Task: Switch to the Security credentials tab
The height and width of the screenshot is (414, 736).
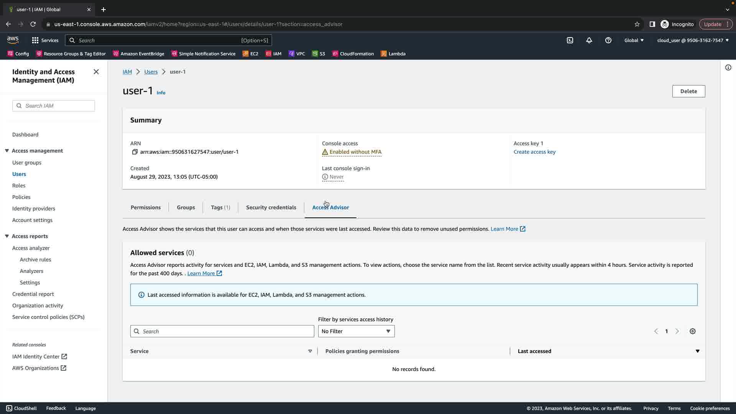Action: 271,207
